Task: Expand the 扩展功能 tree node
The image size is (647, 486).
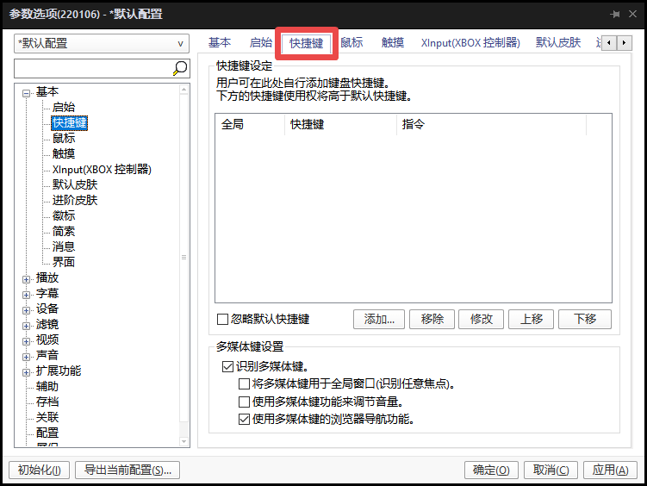Action: [x=26, y=372]
